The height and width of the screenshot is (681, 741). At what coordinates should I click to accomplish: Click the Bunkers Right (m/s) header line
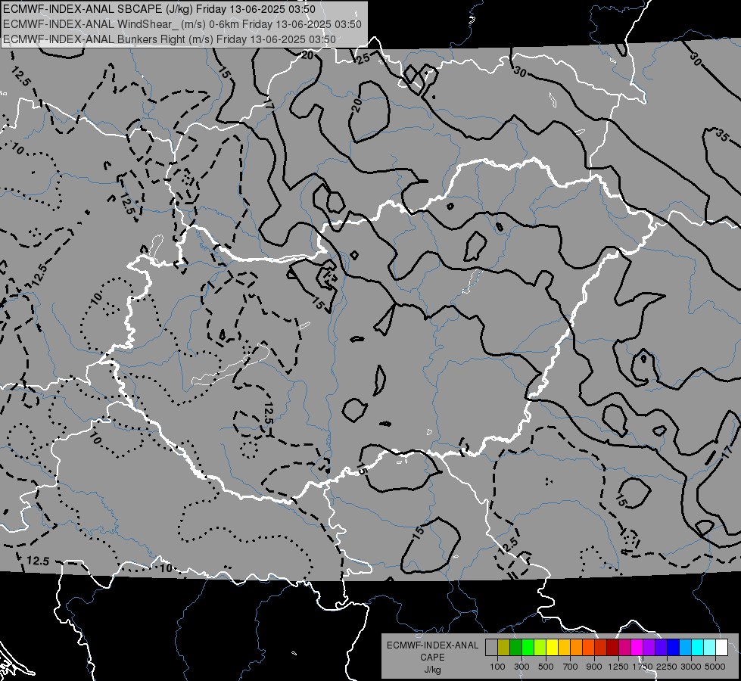pyautogui.click(x=170, y=39)
